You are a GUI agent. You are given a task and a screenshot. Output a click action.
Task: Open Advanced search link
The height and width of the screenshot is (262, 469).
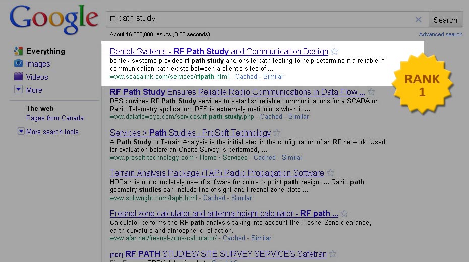[440, 34]
